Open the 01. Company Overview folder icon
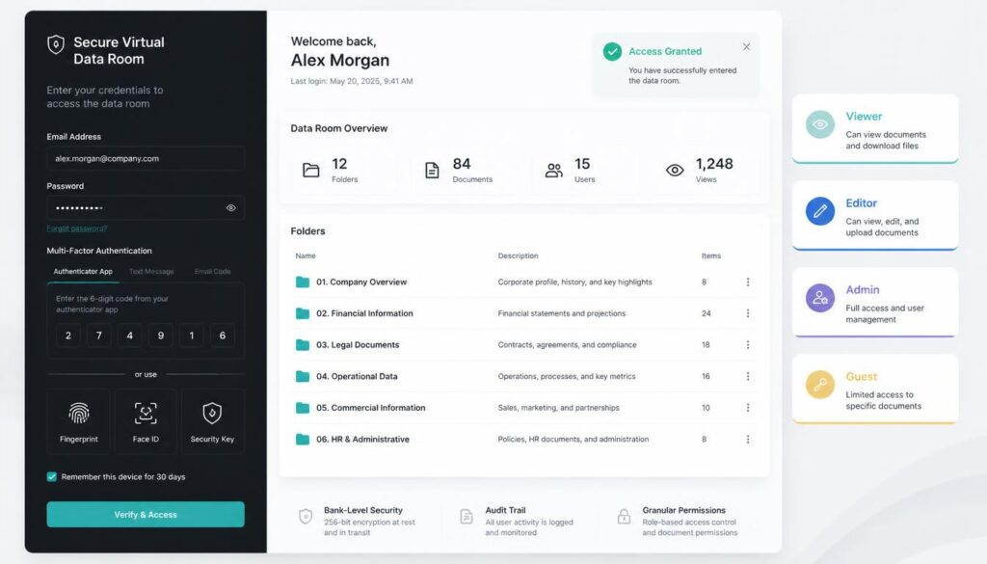987x564 pixels. point(303,282)
